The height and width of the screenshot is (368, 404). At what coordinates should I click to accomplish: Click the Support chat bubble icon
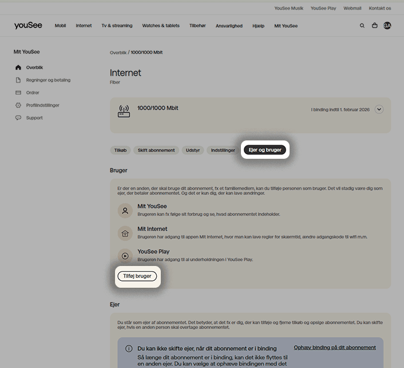18,118
